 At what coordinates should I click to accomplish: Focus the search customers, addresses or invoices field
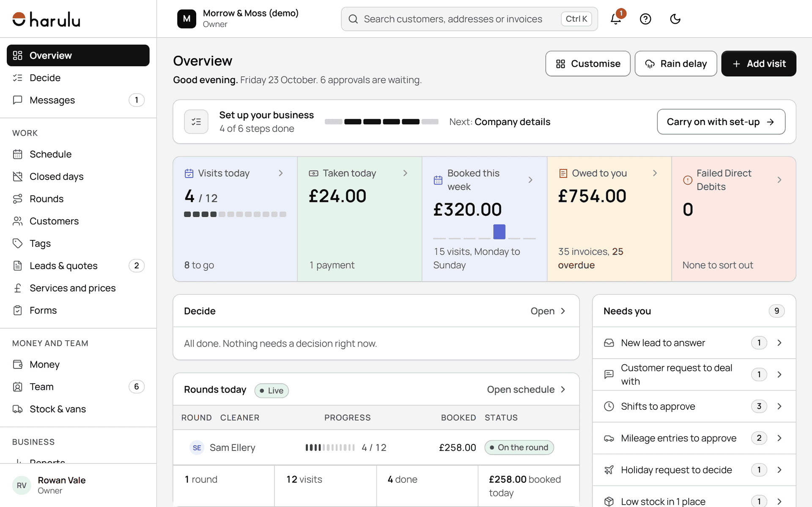click(x=469, y=19)
